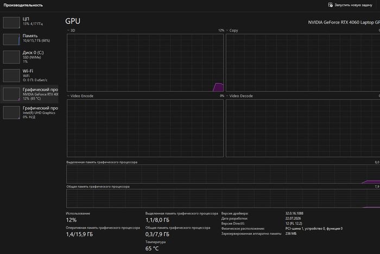Click the '0,3/7,9 ГБ' shared memory value

157,234
